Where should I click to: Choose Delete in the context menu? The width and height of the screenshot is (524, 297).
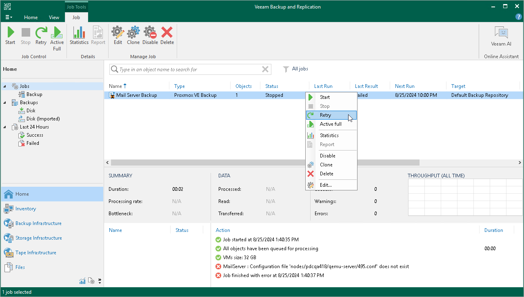tap(331, 174)
